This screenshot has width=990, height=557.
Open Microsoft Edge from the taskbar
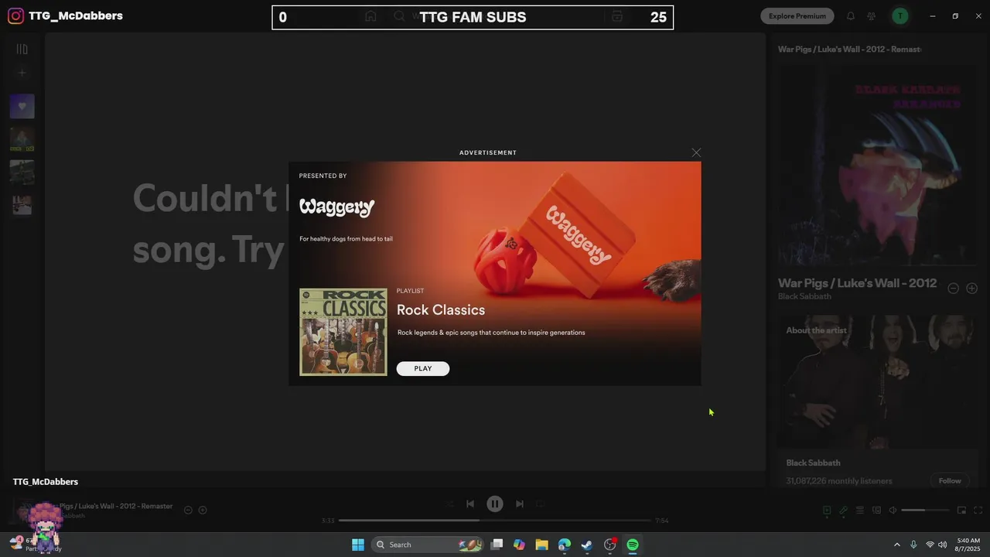pos(565,545)
